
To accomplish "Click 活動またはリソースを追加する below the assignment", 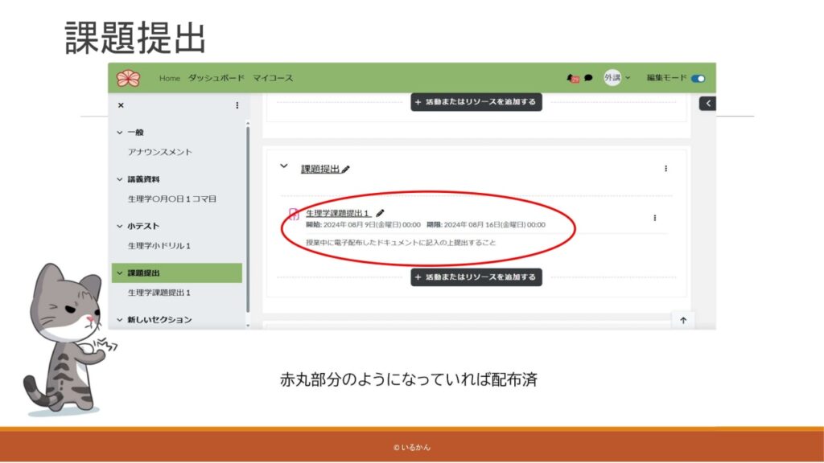I will click(x=476, y=277).
